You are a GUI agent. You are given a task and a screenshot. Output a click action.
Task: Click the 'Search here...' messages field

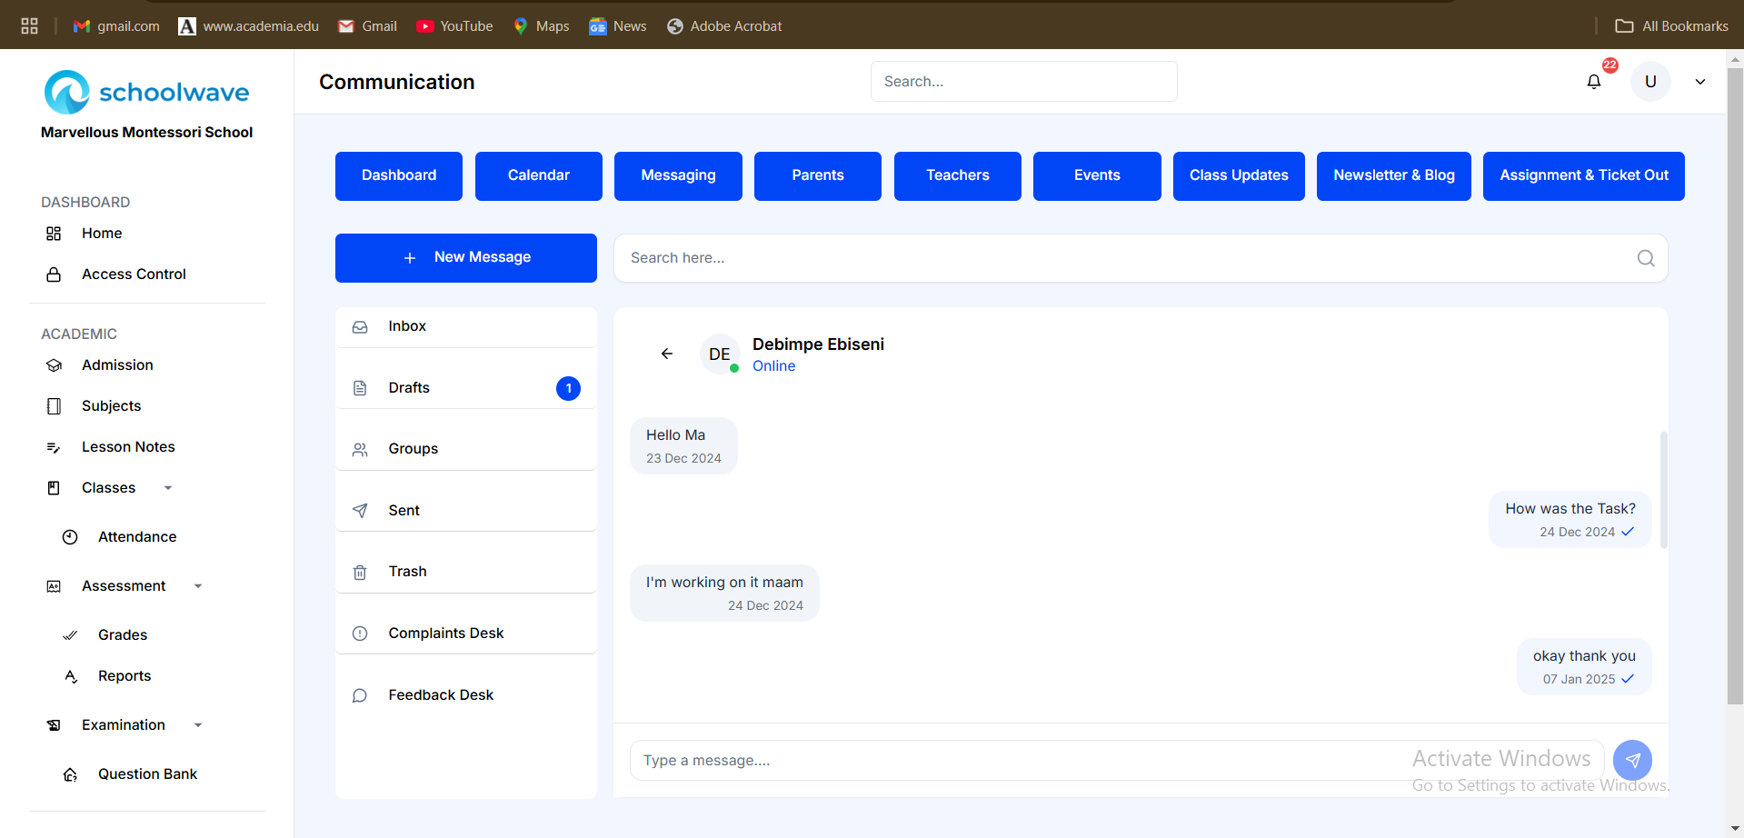tap(1141, 258)
